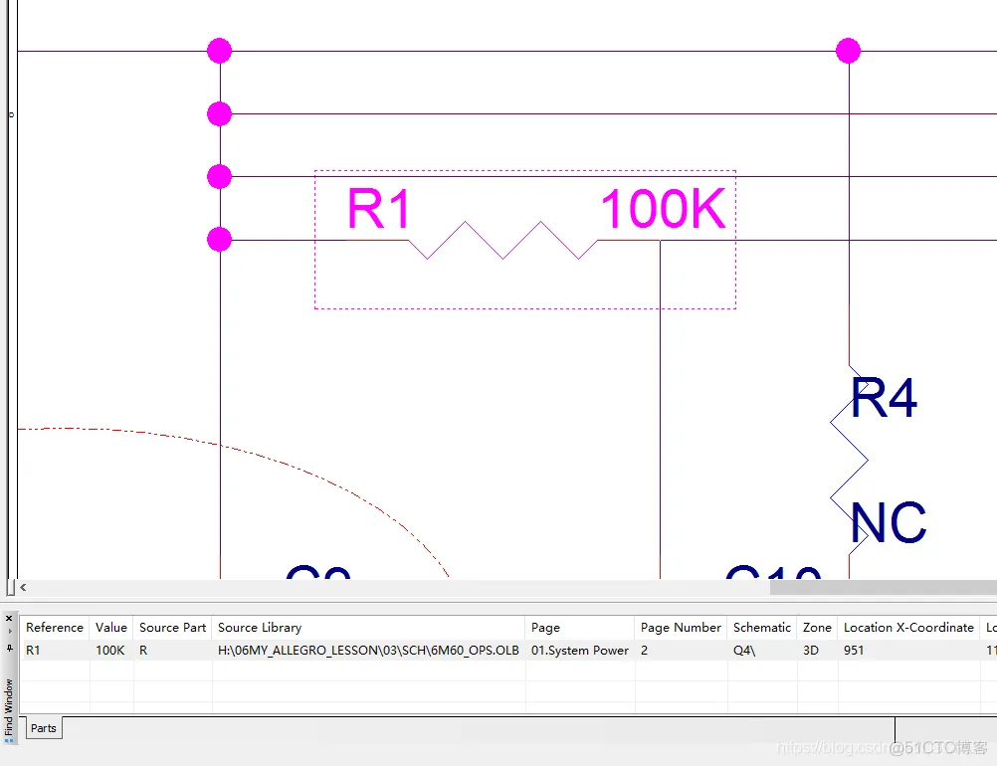The width and height of the screenshot is (997, 766).
Task: Sort by Value column header
Action: click(x=111, y=628)
